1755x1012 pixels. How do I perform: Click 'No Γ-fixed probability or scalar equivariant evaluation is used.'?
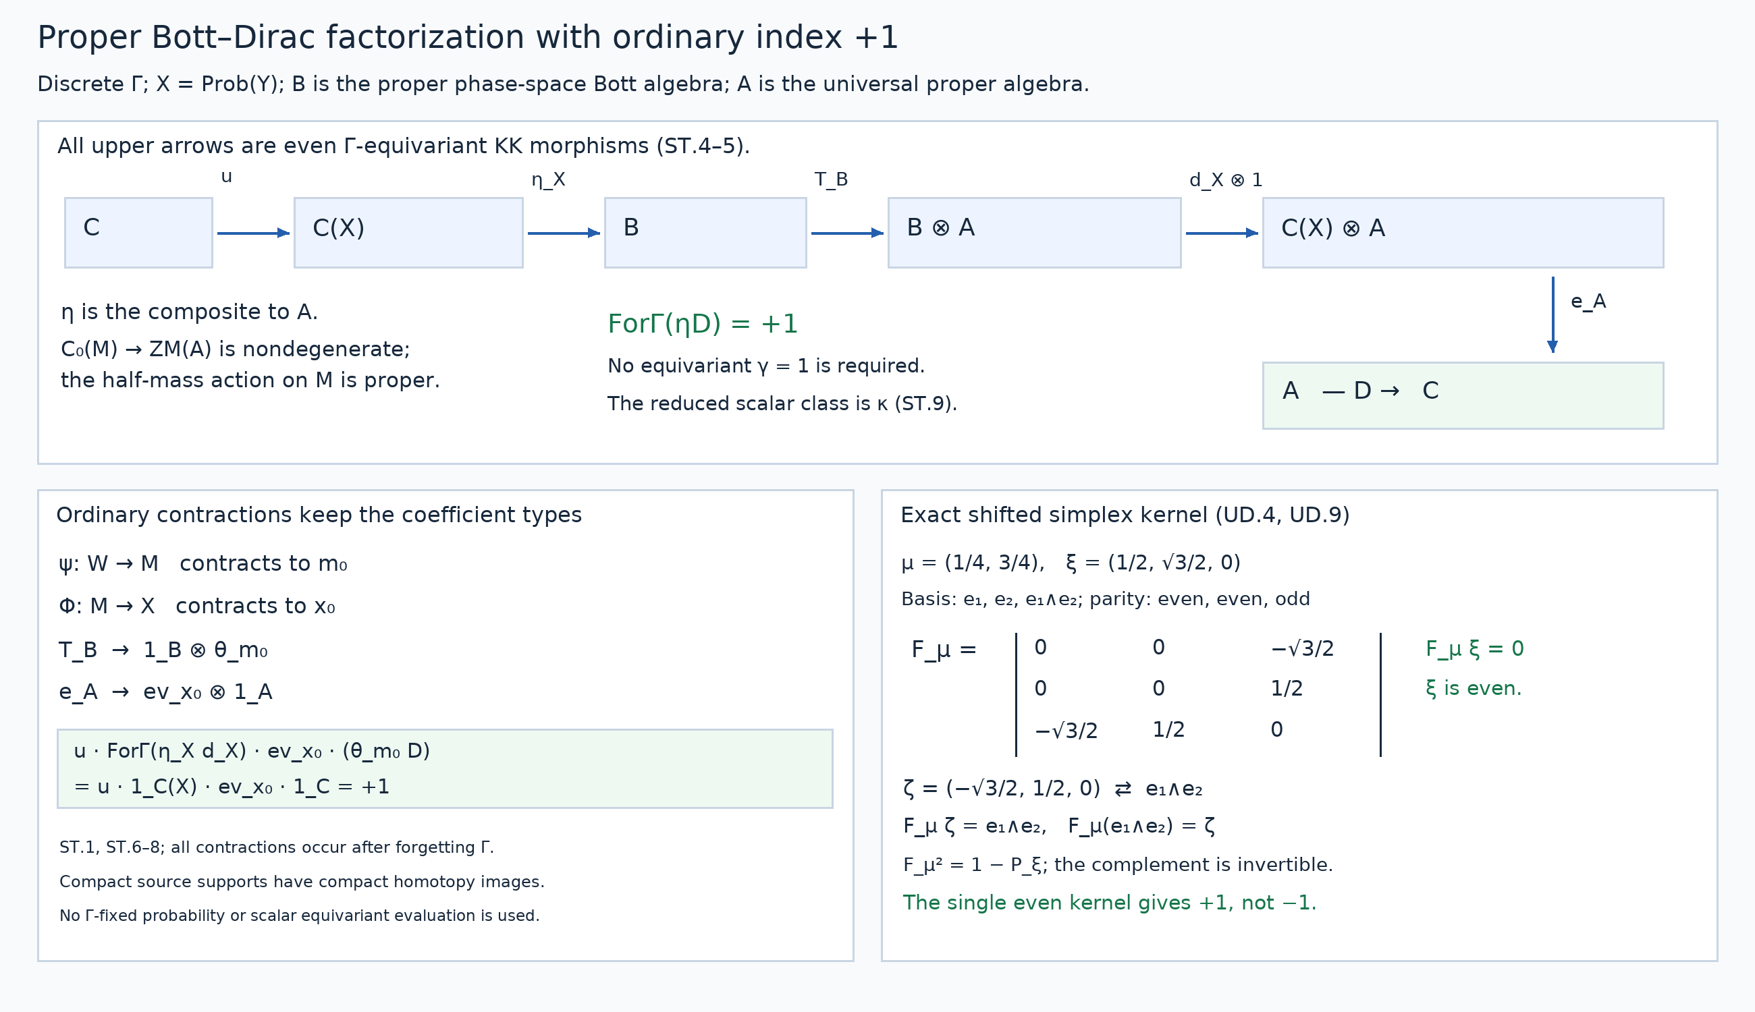(x=300, y=916)
